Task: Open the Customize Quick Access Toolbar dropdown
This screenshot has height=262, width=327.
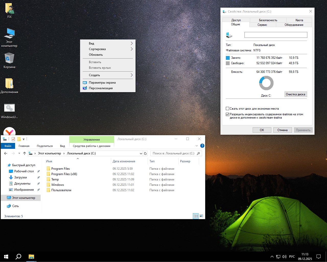Action: (x=24, y=139)
